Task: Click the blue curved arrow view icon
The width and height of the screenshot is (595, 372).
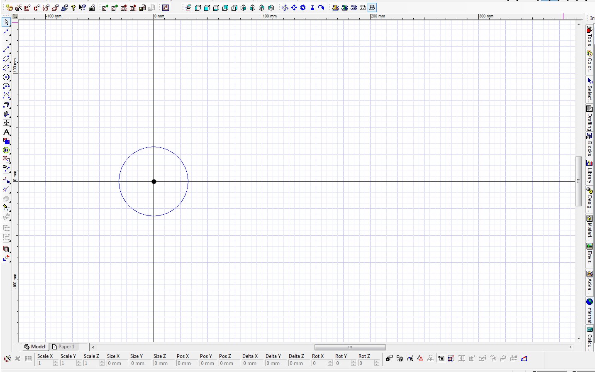Action: 321,7
